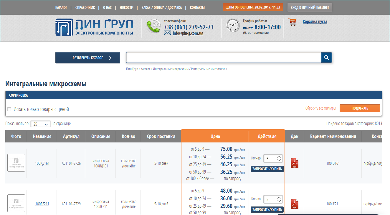Increase quantity with the stepper up arrow
This screenshot has height=215, width=390.
tap(280, 157)
